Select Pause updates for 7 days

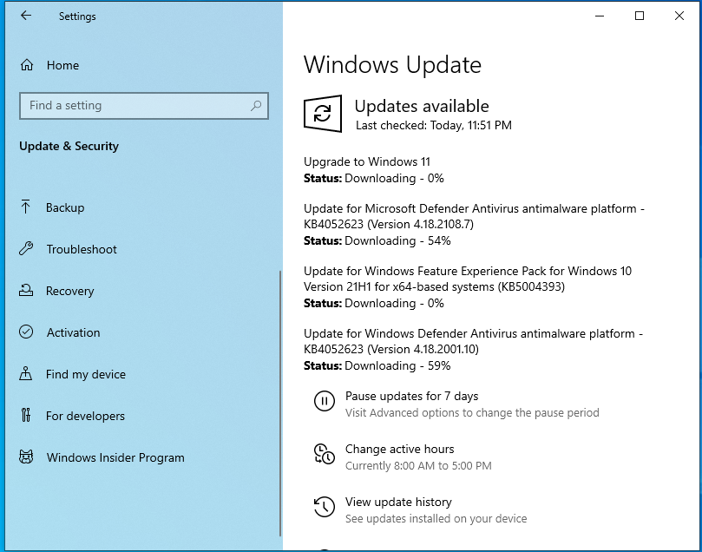point(411,396)
